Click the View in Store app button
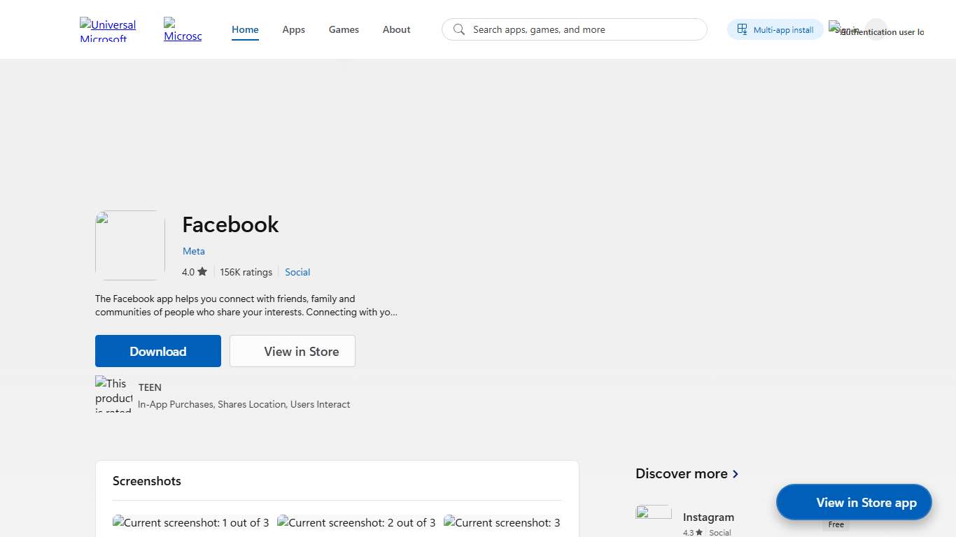 tap(853, 502)
